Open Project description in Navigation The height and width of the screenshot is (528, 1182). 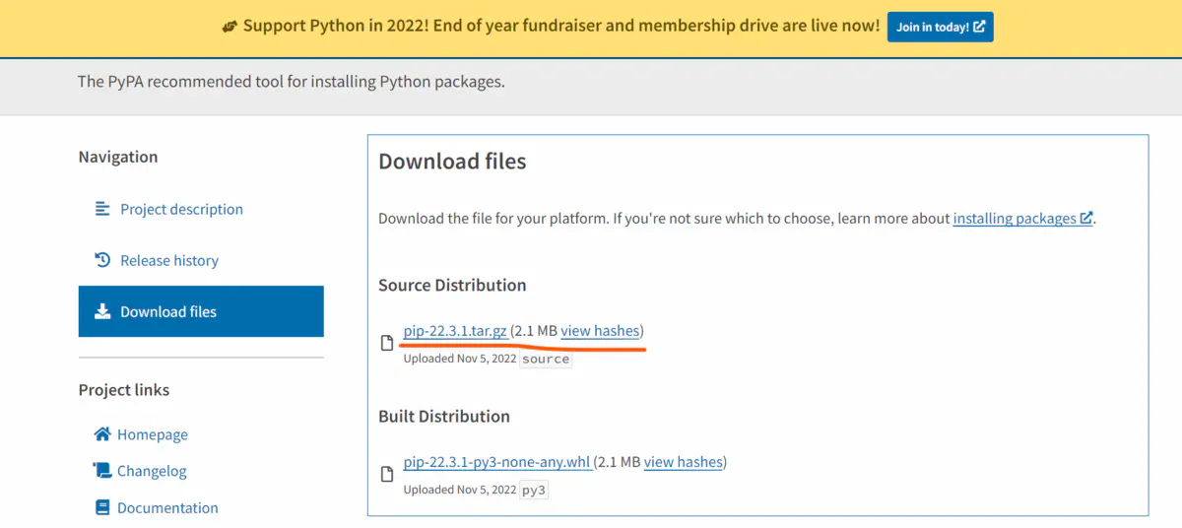click(181, 209)
